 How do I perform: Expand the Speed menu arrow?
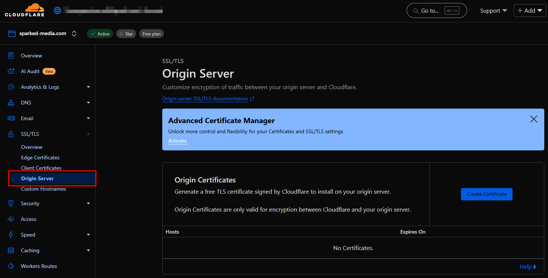88,235
